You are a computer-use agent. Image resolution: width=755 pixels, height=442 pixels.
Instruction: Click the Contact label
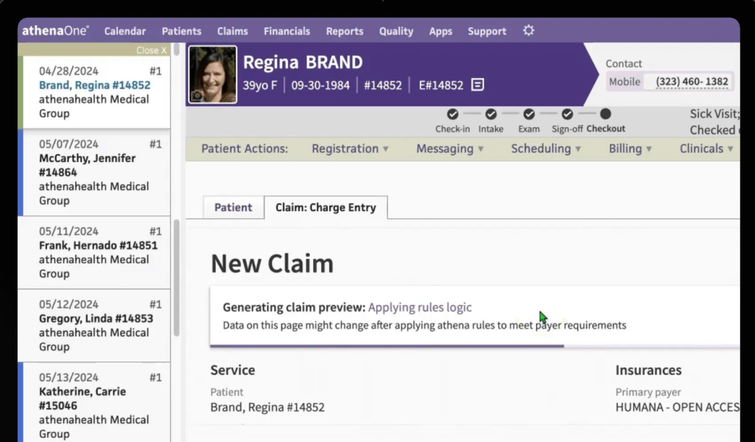624,63
